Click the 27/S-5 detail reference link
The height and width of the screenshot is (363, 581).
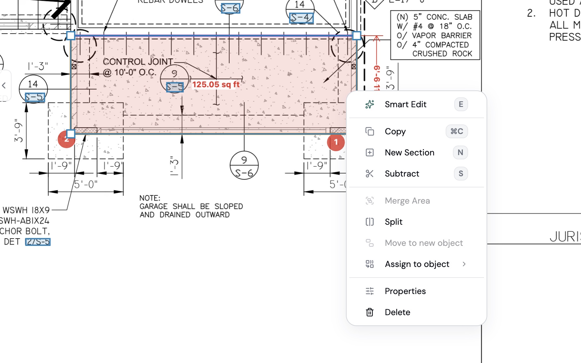[38, 242]
